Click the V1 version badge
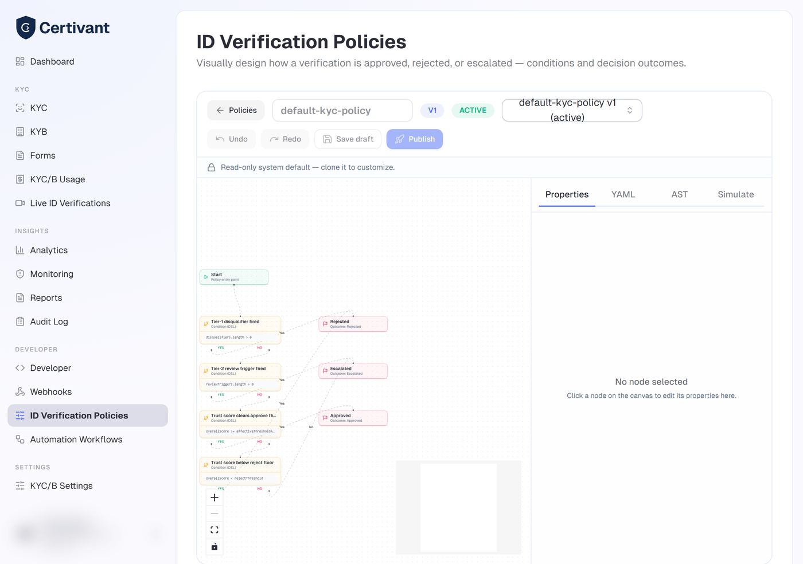 tap(432, 110)
